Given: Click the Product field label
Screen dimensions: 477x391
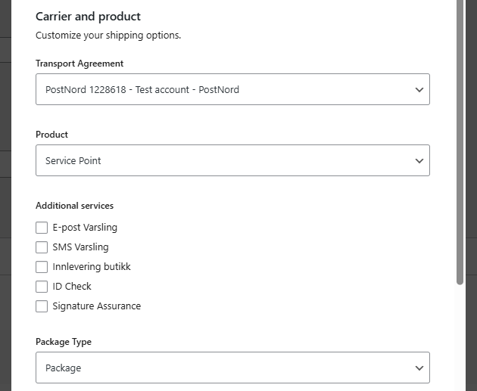Looking at the screenshot, I should coord(51,135).
